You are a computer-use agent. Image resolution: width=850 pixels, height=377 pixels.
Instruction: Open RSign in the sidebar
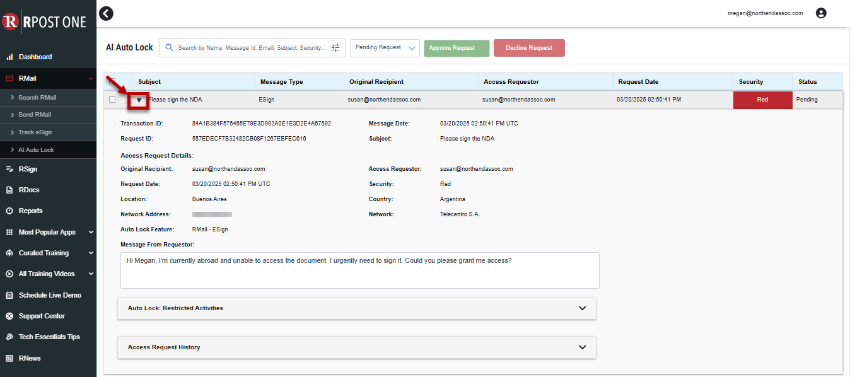(x=28, y=169)
